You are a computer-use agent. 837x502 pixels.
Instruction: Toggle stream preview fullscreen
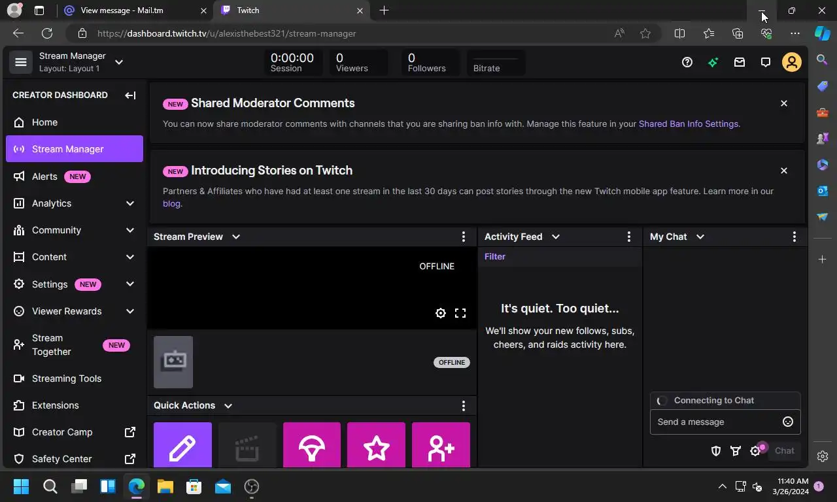(460, 313)
